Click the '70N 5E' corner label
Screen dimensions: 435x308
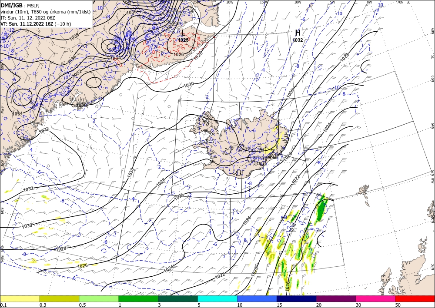pyautogui.click(x=404, y=2)
